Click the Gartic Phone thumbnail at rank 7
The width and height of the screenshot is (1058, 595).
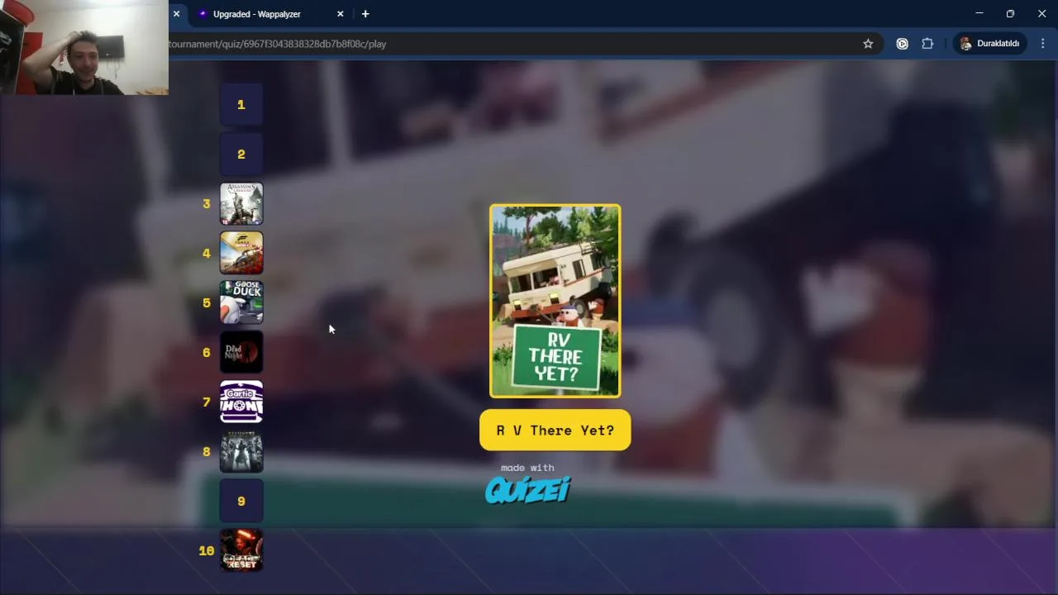(x=241, y=402)
